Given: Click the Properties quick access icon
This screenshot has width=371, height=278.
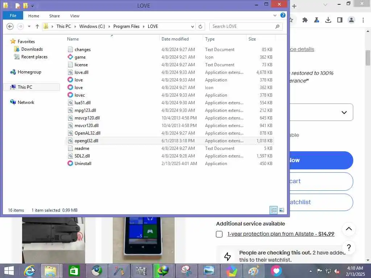Looking at the screenshot, I should pyautogui.click(x=18, y=5).
